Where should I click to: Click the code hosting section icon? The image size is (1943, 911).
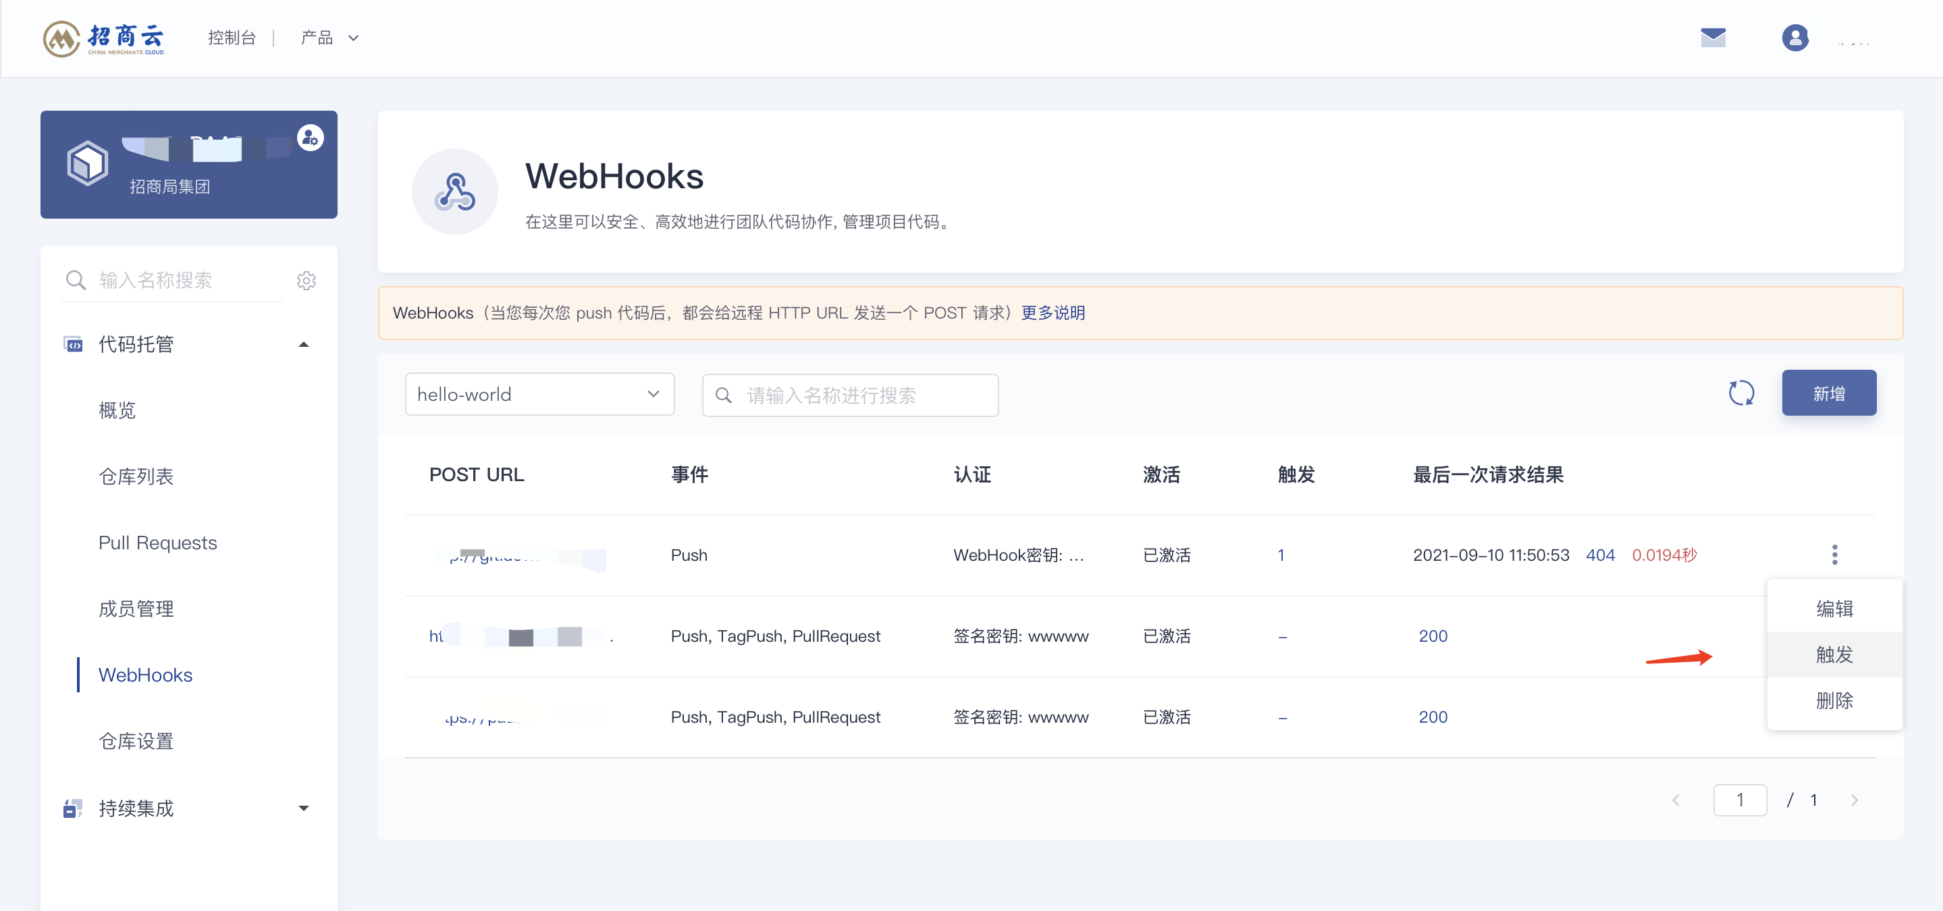73,345
